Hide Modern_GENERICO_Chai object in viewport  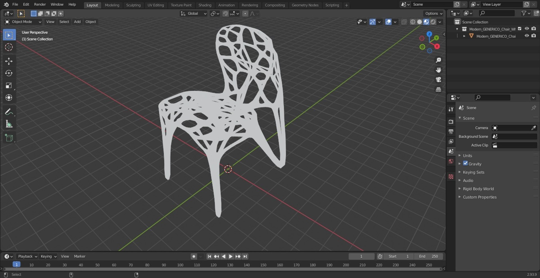pos(527,36)
